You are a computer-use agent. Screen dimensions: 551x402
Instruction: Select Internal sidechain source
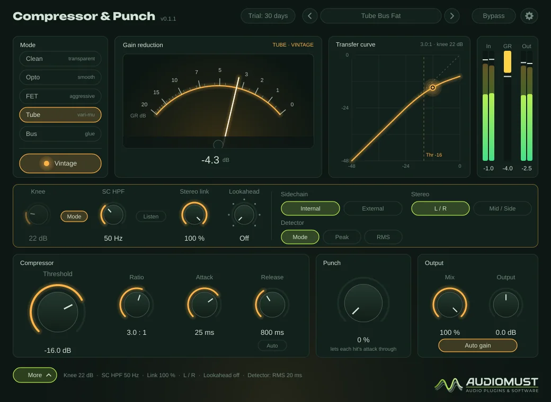(310, 208)
